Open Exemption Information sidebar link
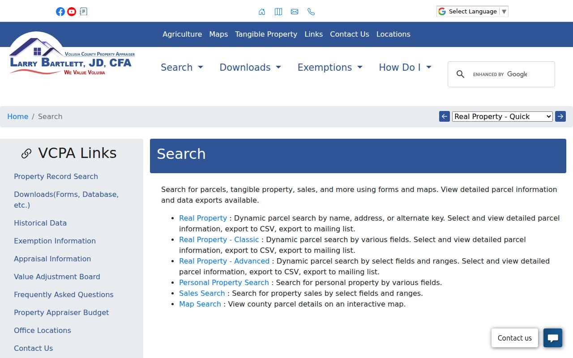This screenshot has width=573, height=358. point(55,241)
